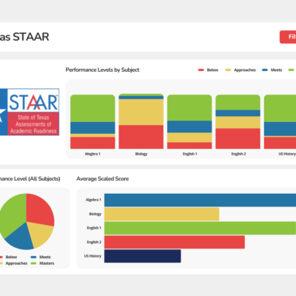296x296 pixels.
Task: Toggle Below legend in Performance Levels chart
Action: tap(209, 70)
